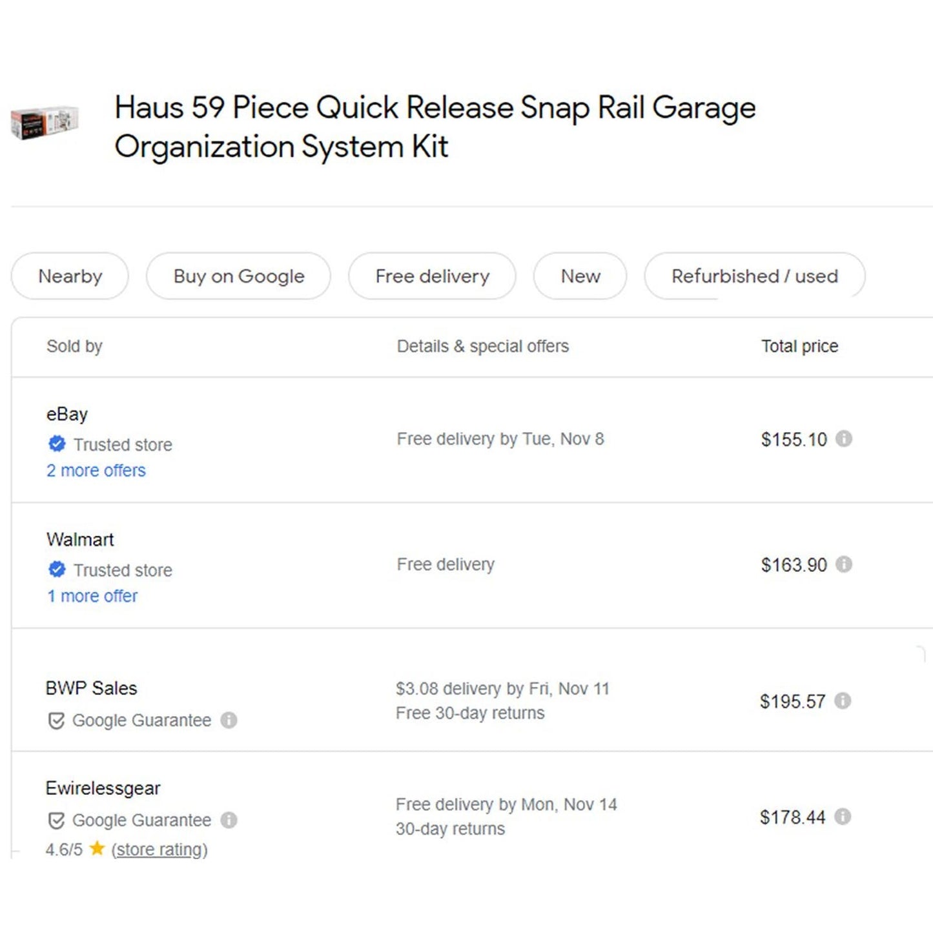Open info icon beside BWP Sales Google Guarantee
Screen dimensions: 933x933
[229, 720]
